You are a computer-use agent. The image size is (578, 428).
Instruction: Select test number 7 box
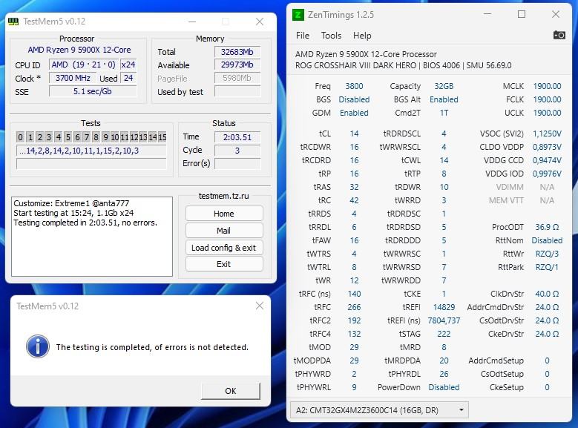pyautogui.click(x=87, y=137)
